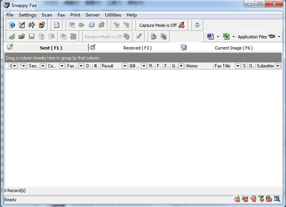Open the Sen... column filter dropdown
286x207 pixels.
point(43,66)
